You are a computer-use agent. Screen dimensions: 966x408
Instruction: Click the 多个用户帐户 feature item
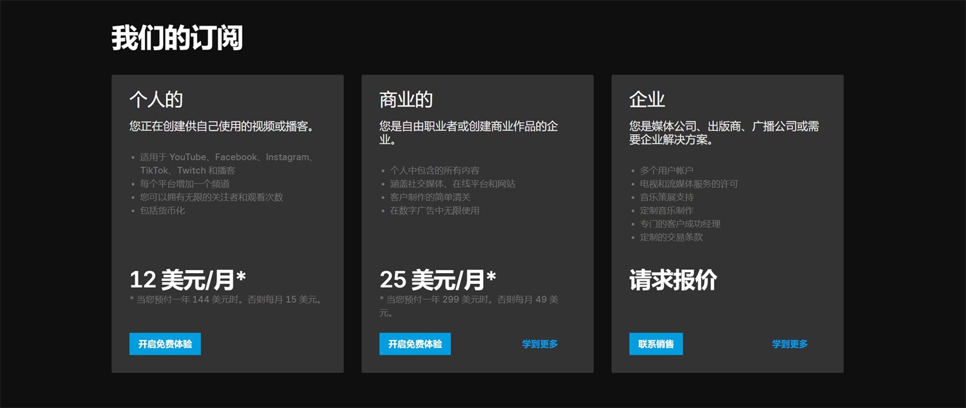(x=667, y=170)
